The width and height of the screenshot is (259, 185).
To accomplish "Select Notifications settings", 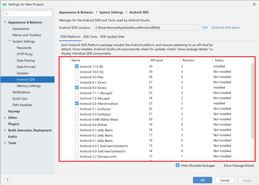I will click(x=21, y=92).
